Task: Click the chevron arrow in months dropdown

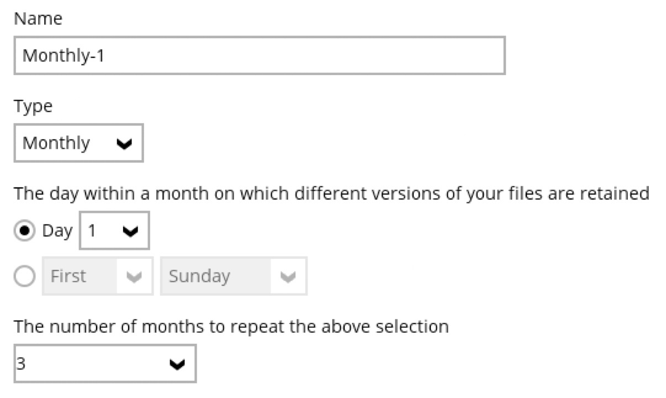Action: pos(177,364)
